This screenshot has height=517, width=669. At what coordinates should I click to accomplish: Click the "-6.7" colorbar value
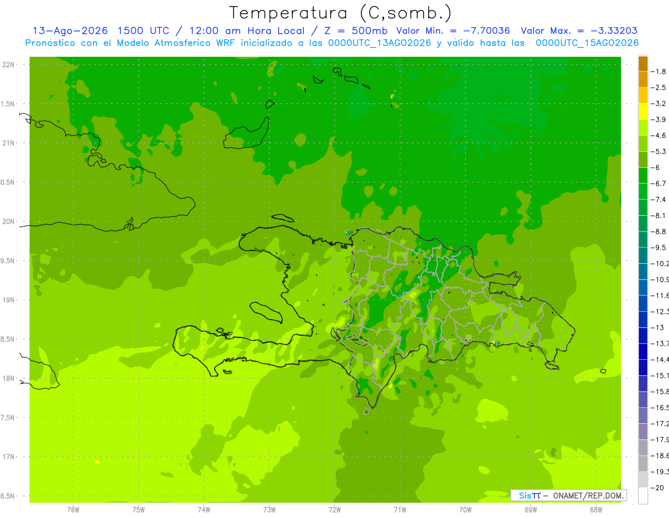pos(659,183)
